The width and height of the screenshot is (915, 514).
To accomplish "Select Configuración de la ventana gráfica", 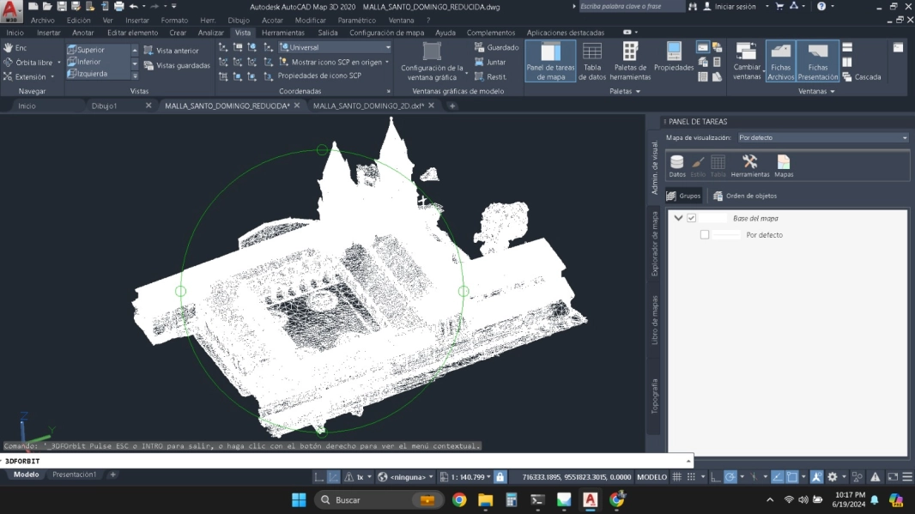I will pos(433,60).
